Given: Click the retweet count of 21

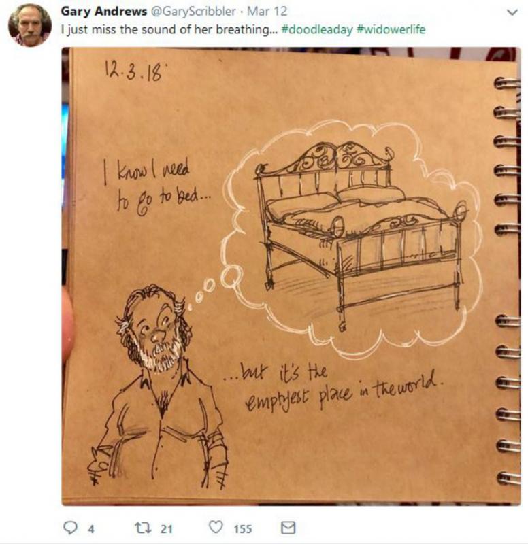Looking at the screenshot, I should 166,529.
